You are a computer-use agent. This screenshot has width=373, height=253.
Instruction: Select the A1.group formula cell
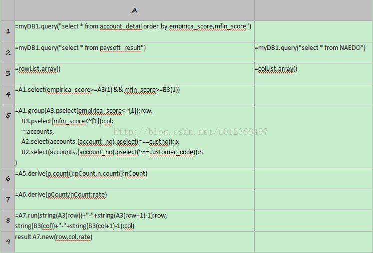coord(134,136)
